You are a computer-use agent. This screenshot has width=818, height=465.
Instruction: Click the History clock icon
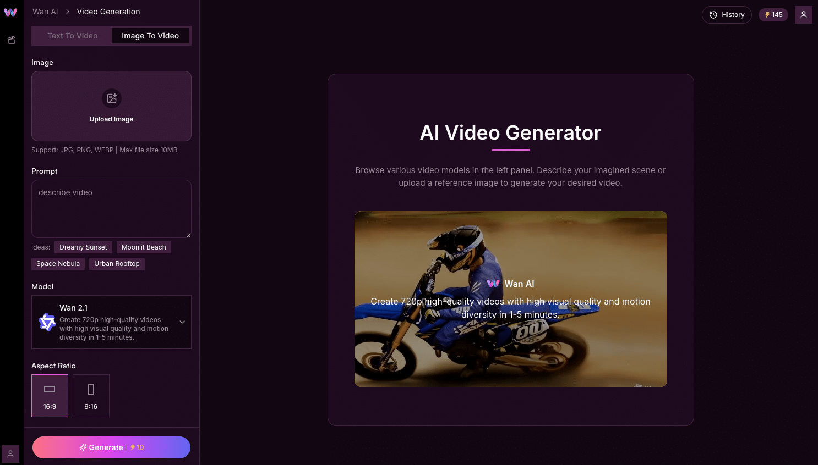tap(713, 15)
